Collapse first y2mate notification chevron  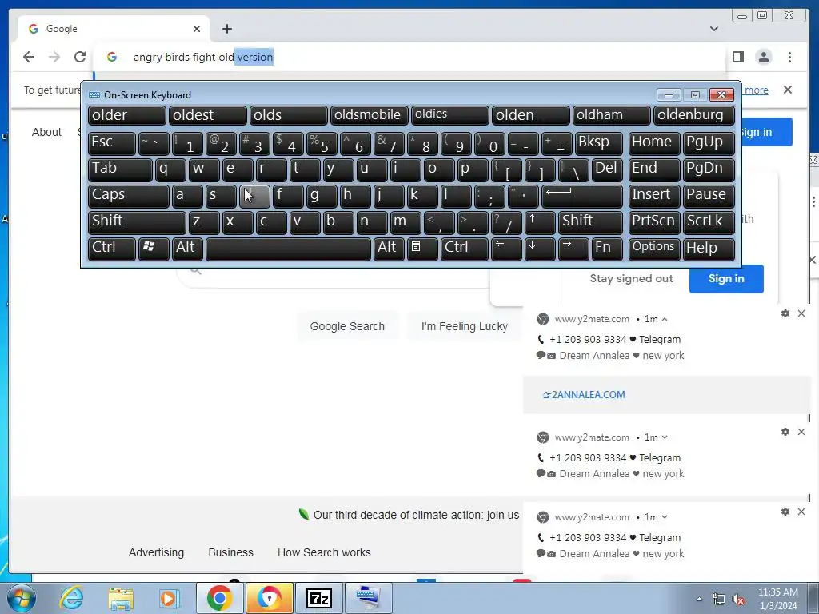pos(665,319)
